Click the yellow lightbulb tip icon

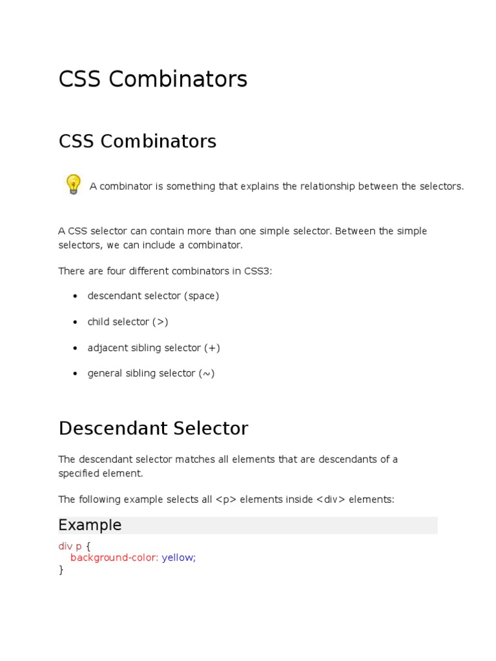tap(73, 184)
